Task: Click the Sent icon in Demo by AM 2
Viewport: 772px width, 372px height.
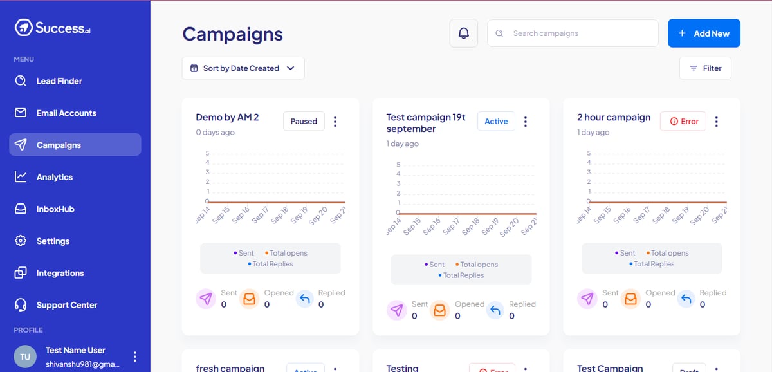Action: [205, 299]
